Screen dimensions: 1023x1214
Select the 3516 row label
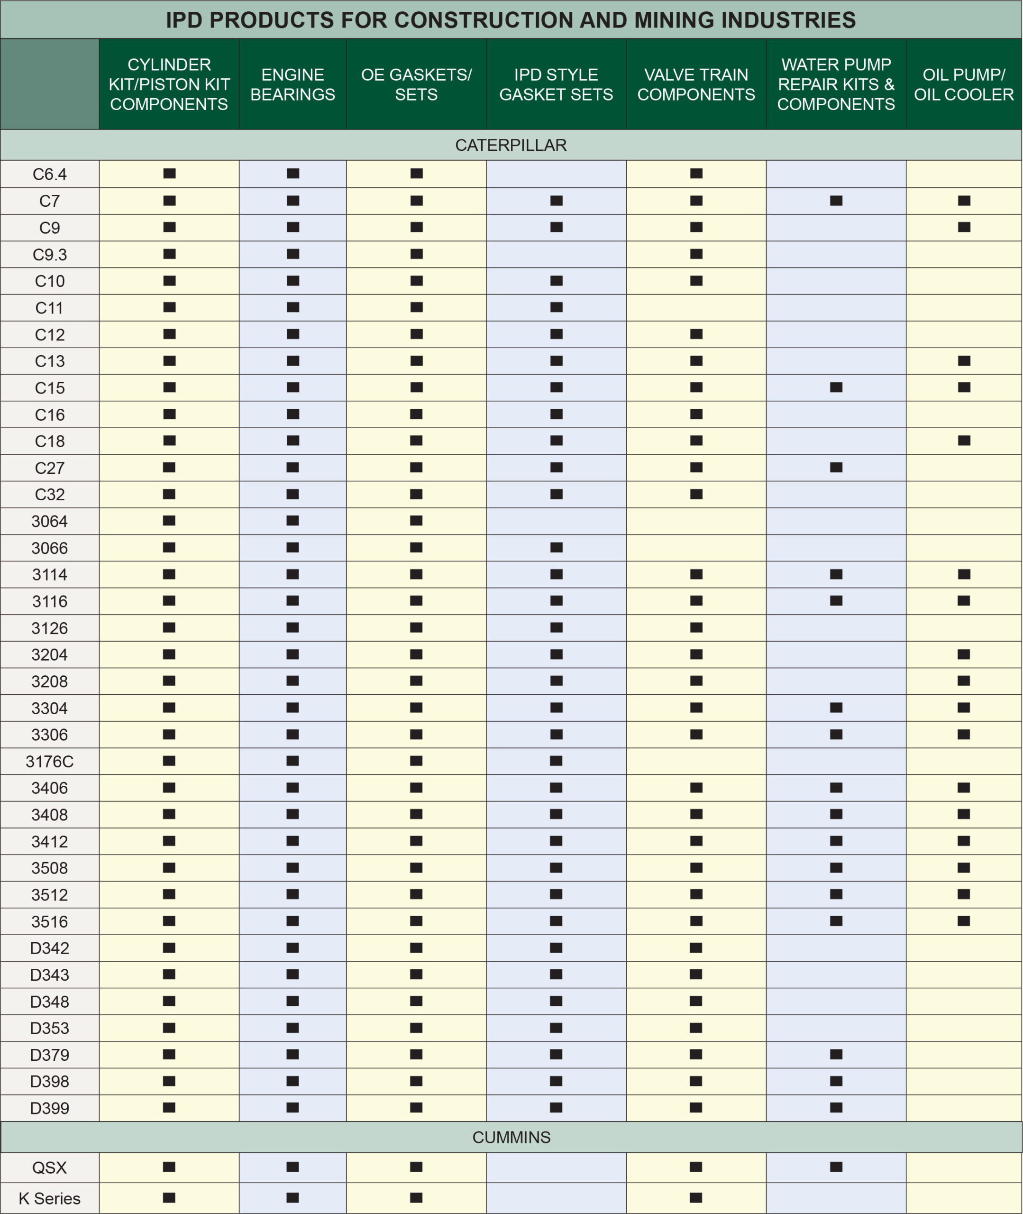click(x=50, y=921)
